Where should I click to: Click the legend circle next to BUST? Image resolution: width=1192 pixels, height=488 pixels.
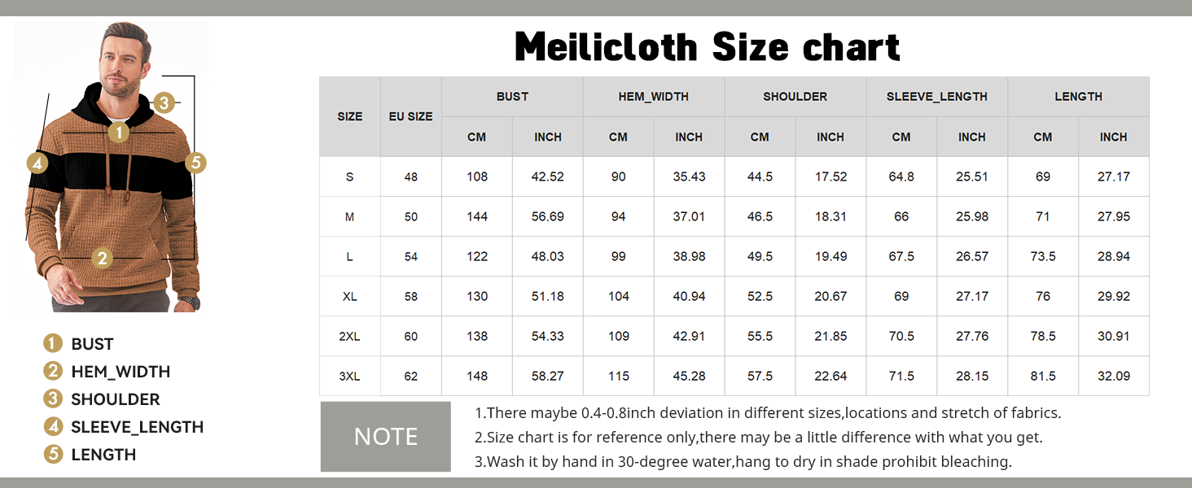[x=53, y=343]
